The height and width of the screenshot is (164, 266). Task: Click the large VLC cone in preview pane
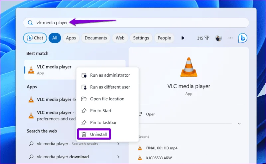pos(189,67)
